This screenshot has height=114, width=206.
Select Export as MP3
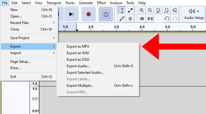coord(98,46)
